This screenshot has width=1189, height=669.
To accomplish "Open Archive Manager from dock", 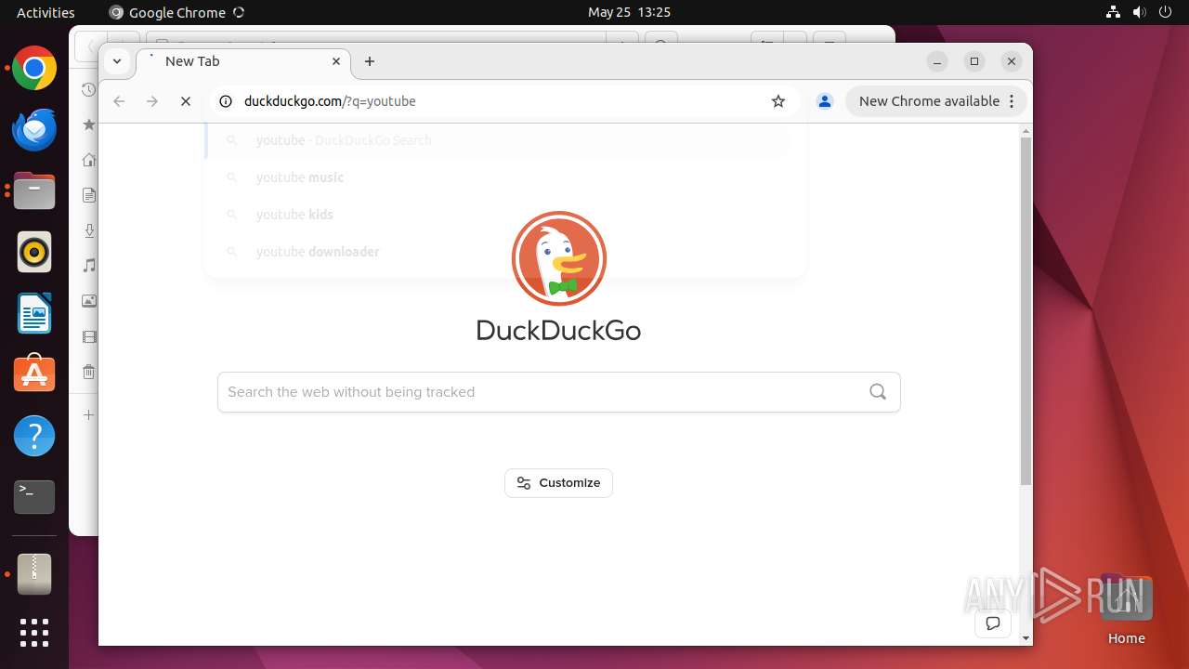I will click(34, 574).
